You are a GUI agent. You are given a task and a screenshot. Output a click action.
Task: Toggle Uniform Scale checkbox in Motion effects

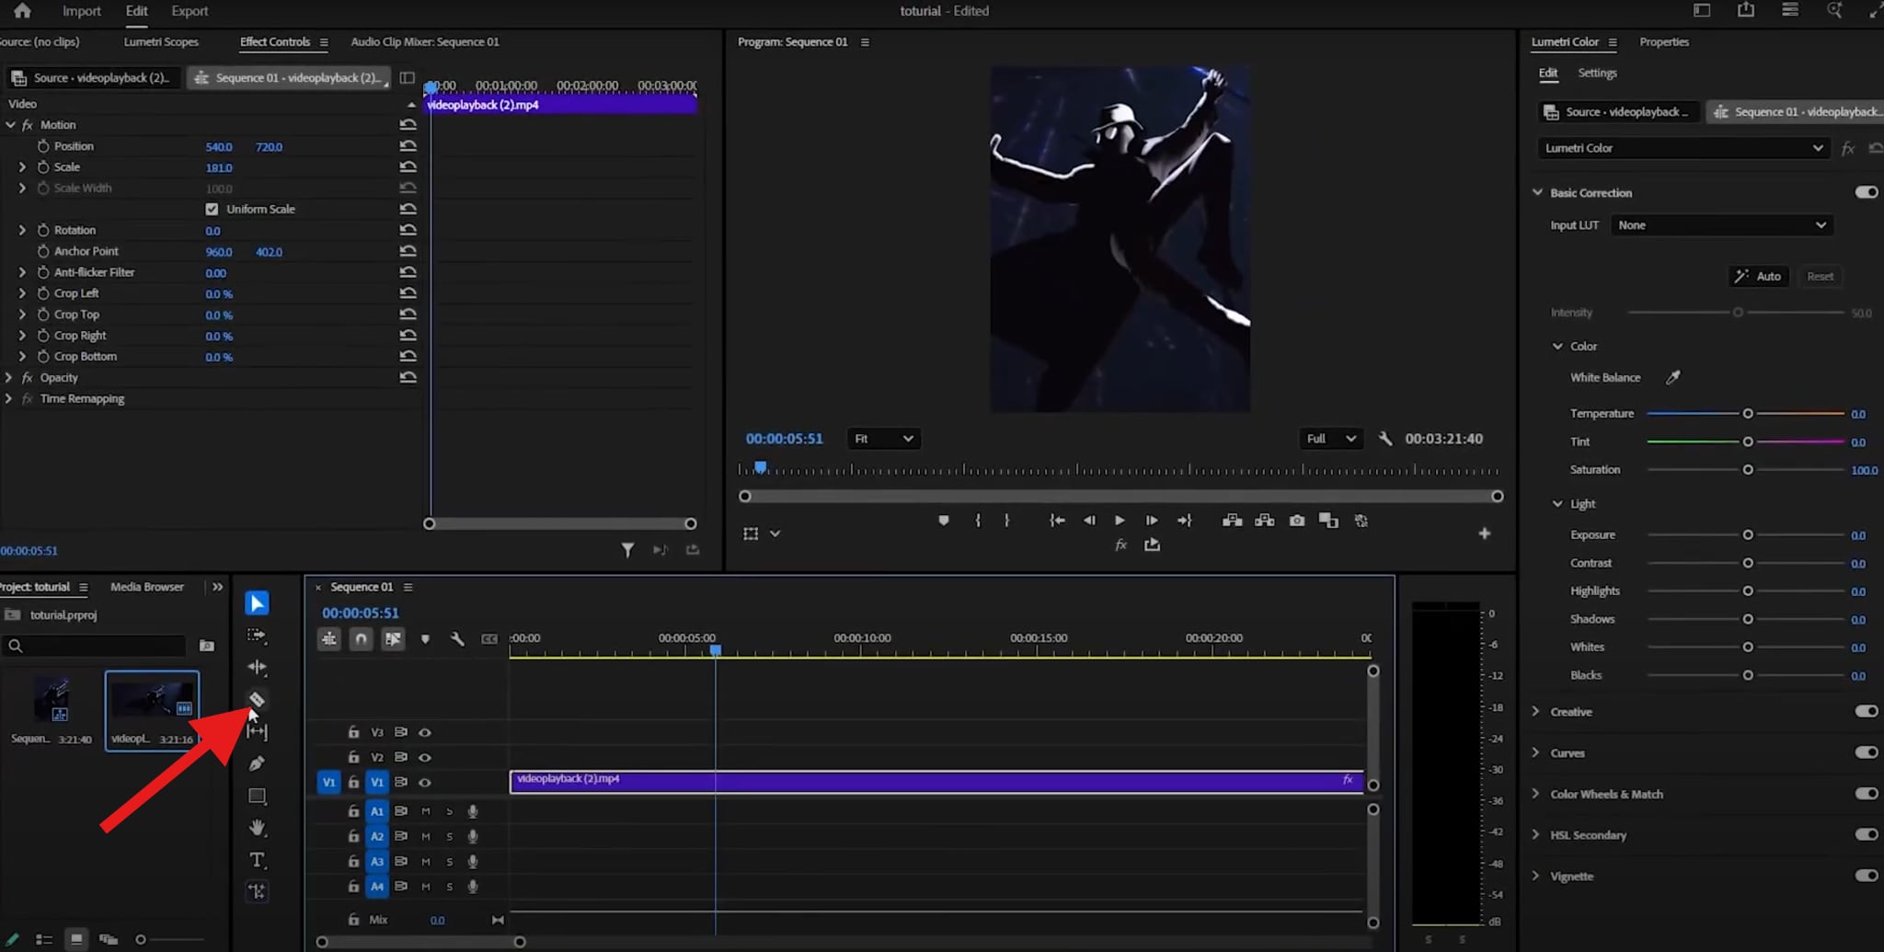point(212,209)
